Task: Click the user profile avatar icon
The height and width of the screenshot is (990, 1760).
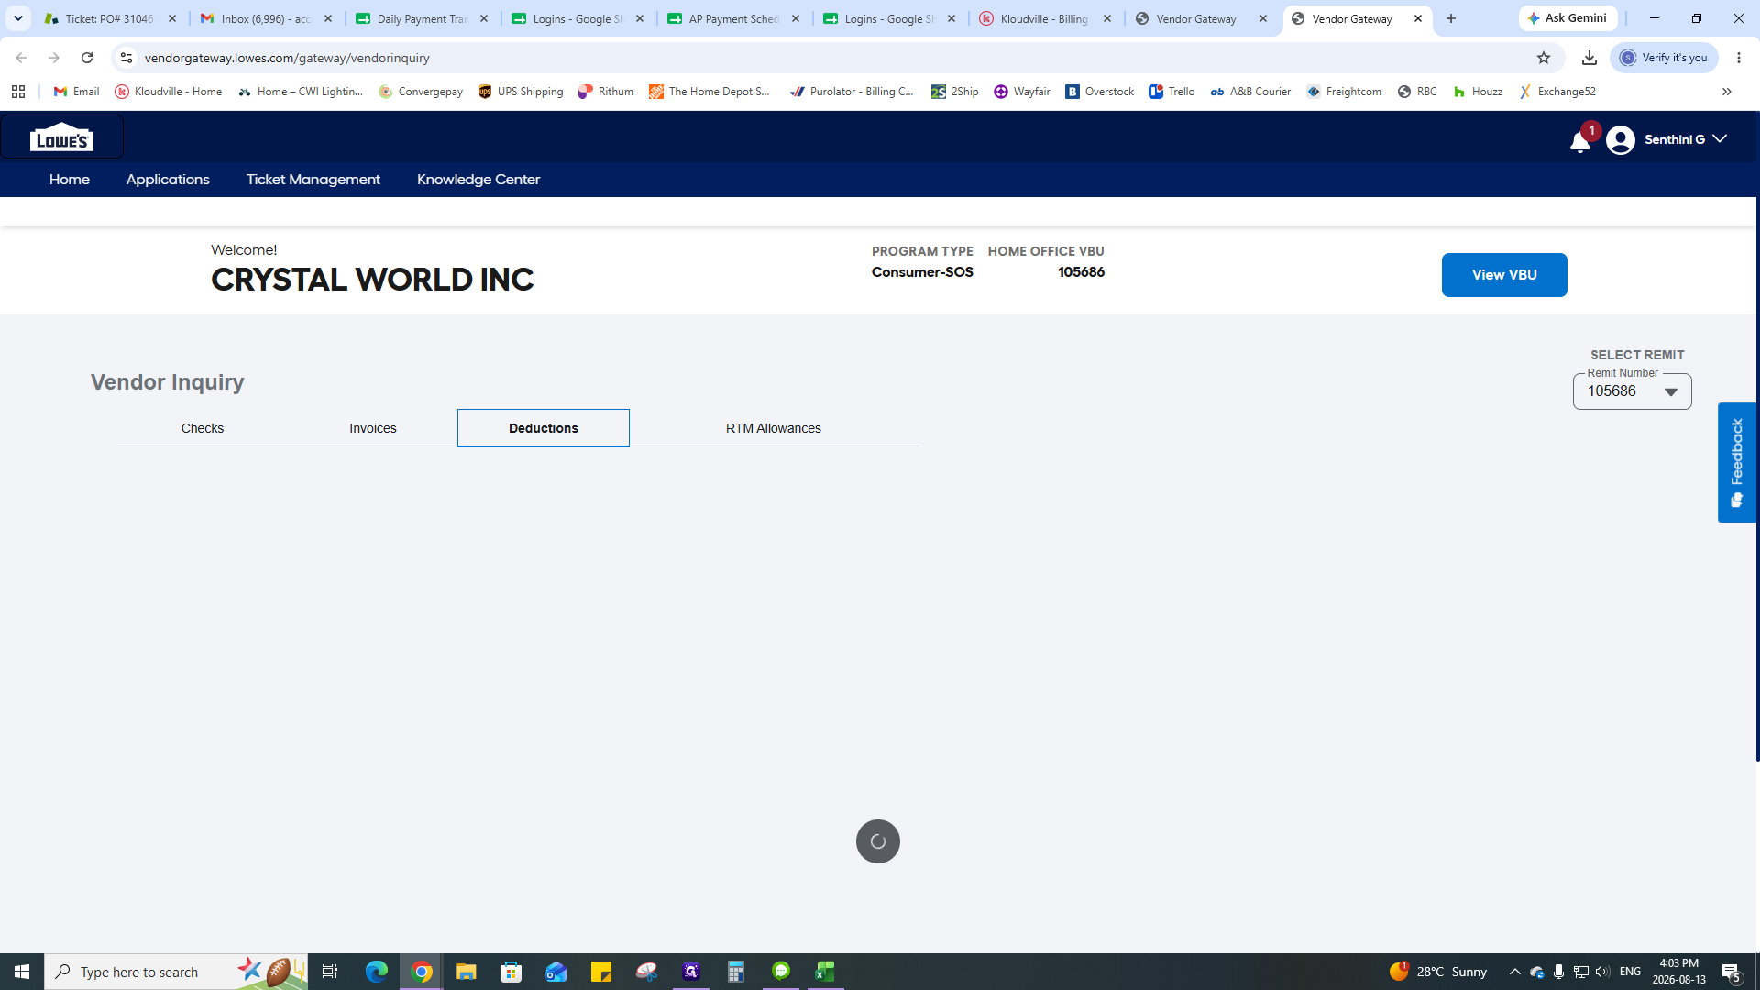Action: coord(1620,139)
